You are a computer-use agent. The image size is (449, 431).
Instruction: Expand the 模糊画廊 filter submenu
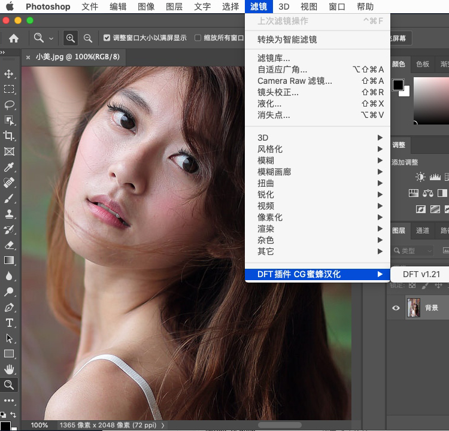pyautogui.click(x=317, y=172)
